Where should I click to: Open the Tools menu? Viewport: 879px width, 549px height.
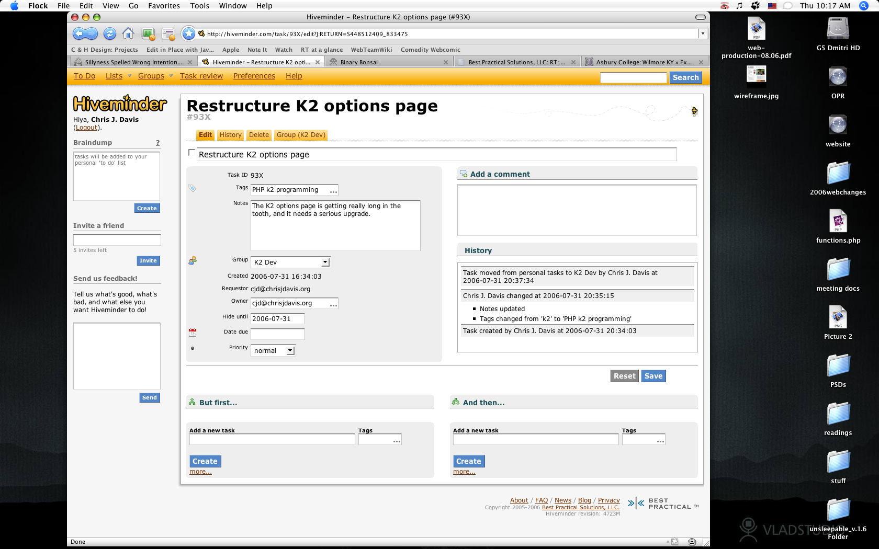199,6
